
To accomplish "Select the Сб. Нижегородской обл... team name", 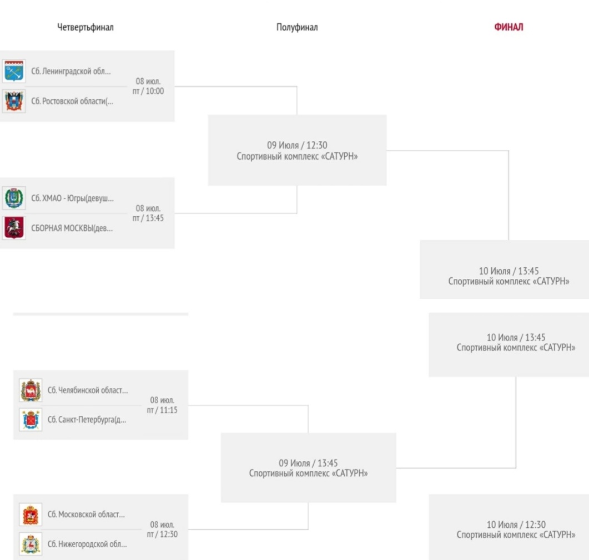I will [87, 544].
